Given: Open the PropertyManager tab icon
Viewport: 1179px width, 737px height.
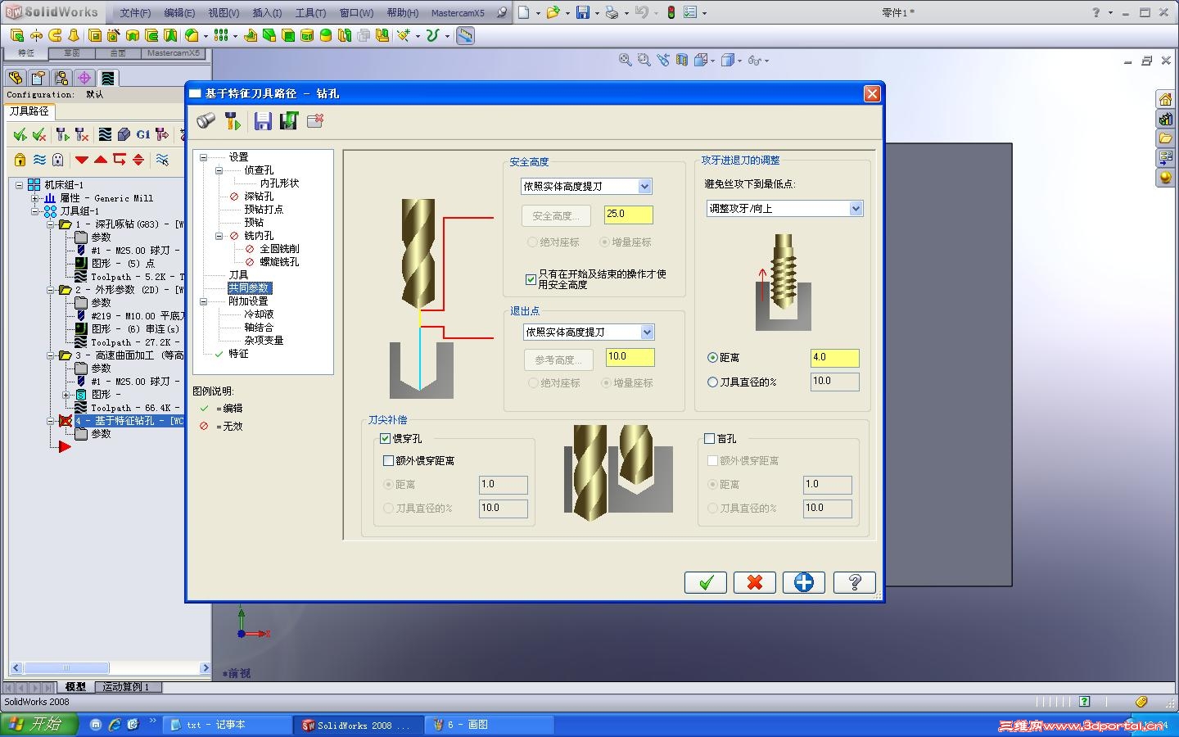Looking at the screenshot, I should 38,78.
